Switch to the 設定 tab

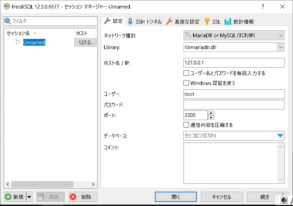tap(114, 21)
